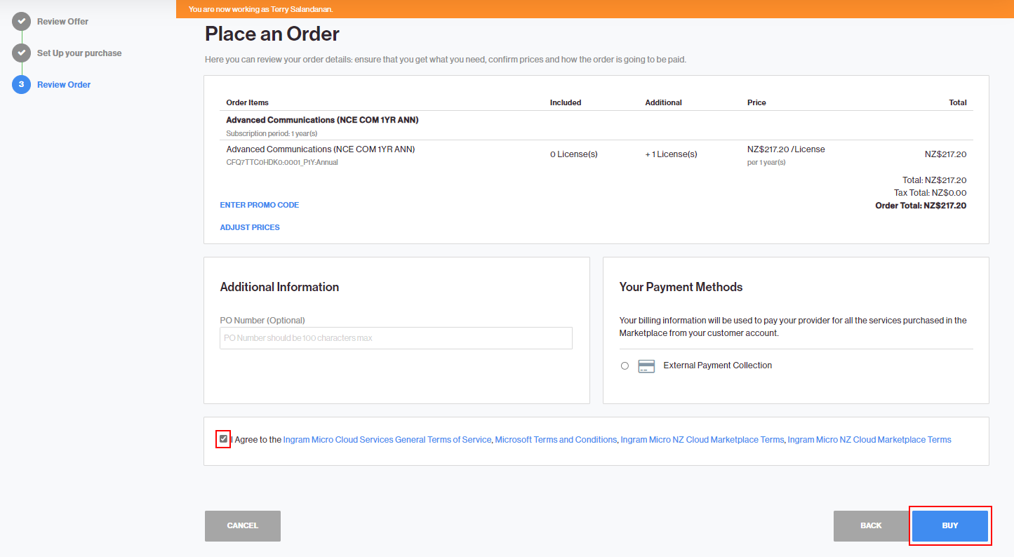Open the Microsoft Terms and Conditions link

(556, 439)
